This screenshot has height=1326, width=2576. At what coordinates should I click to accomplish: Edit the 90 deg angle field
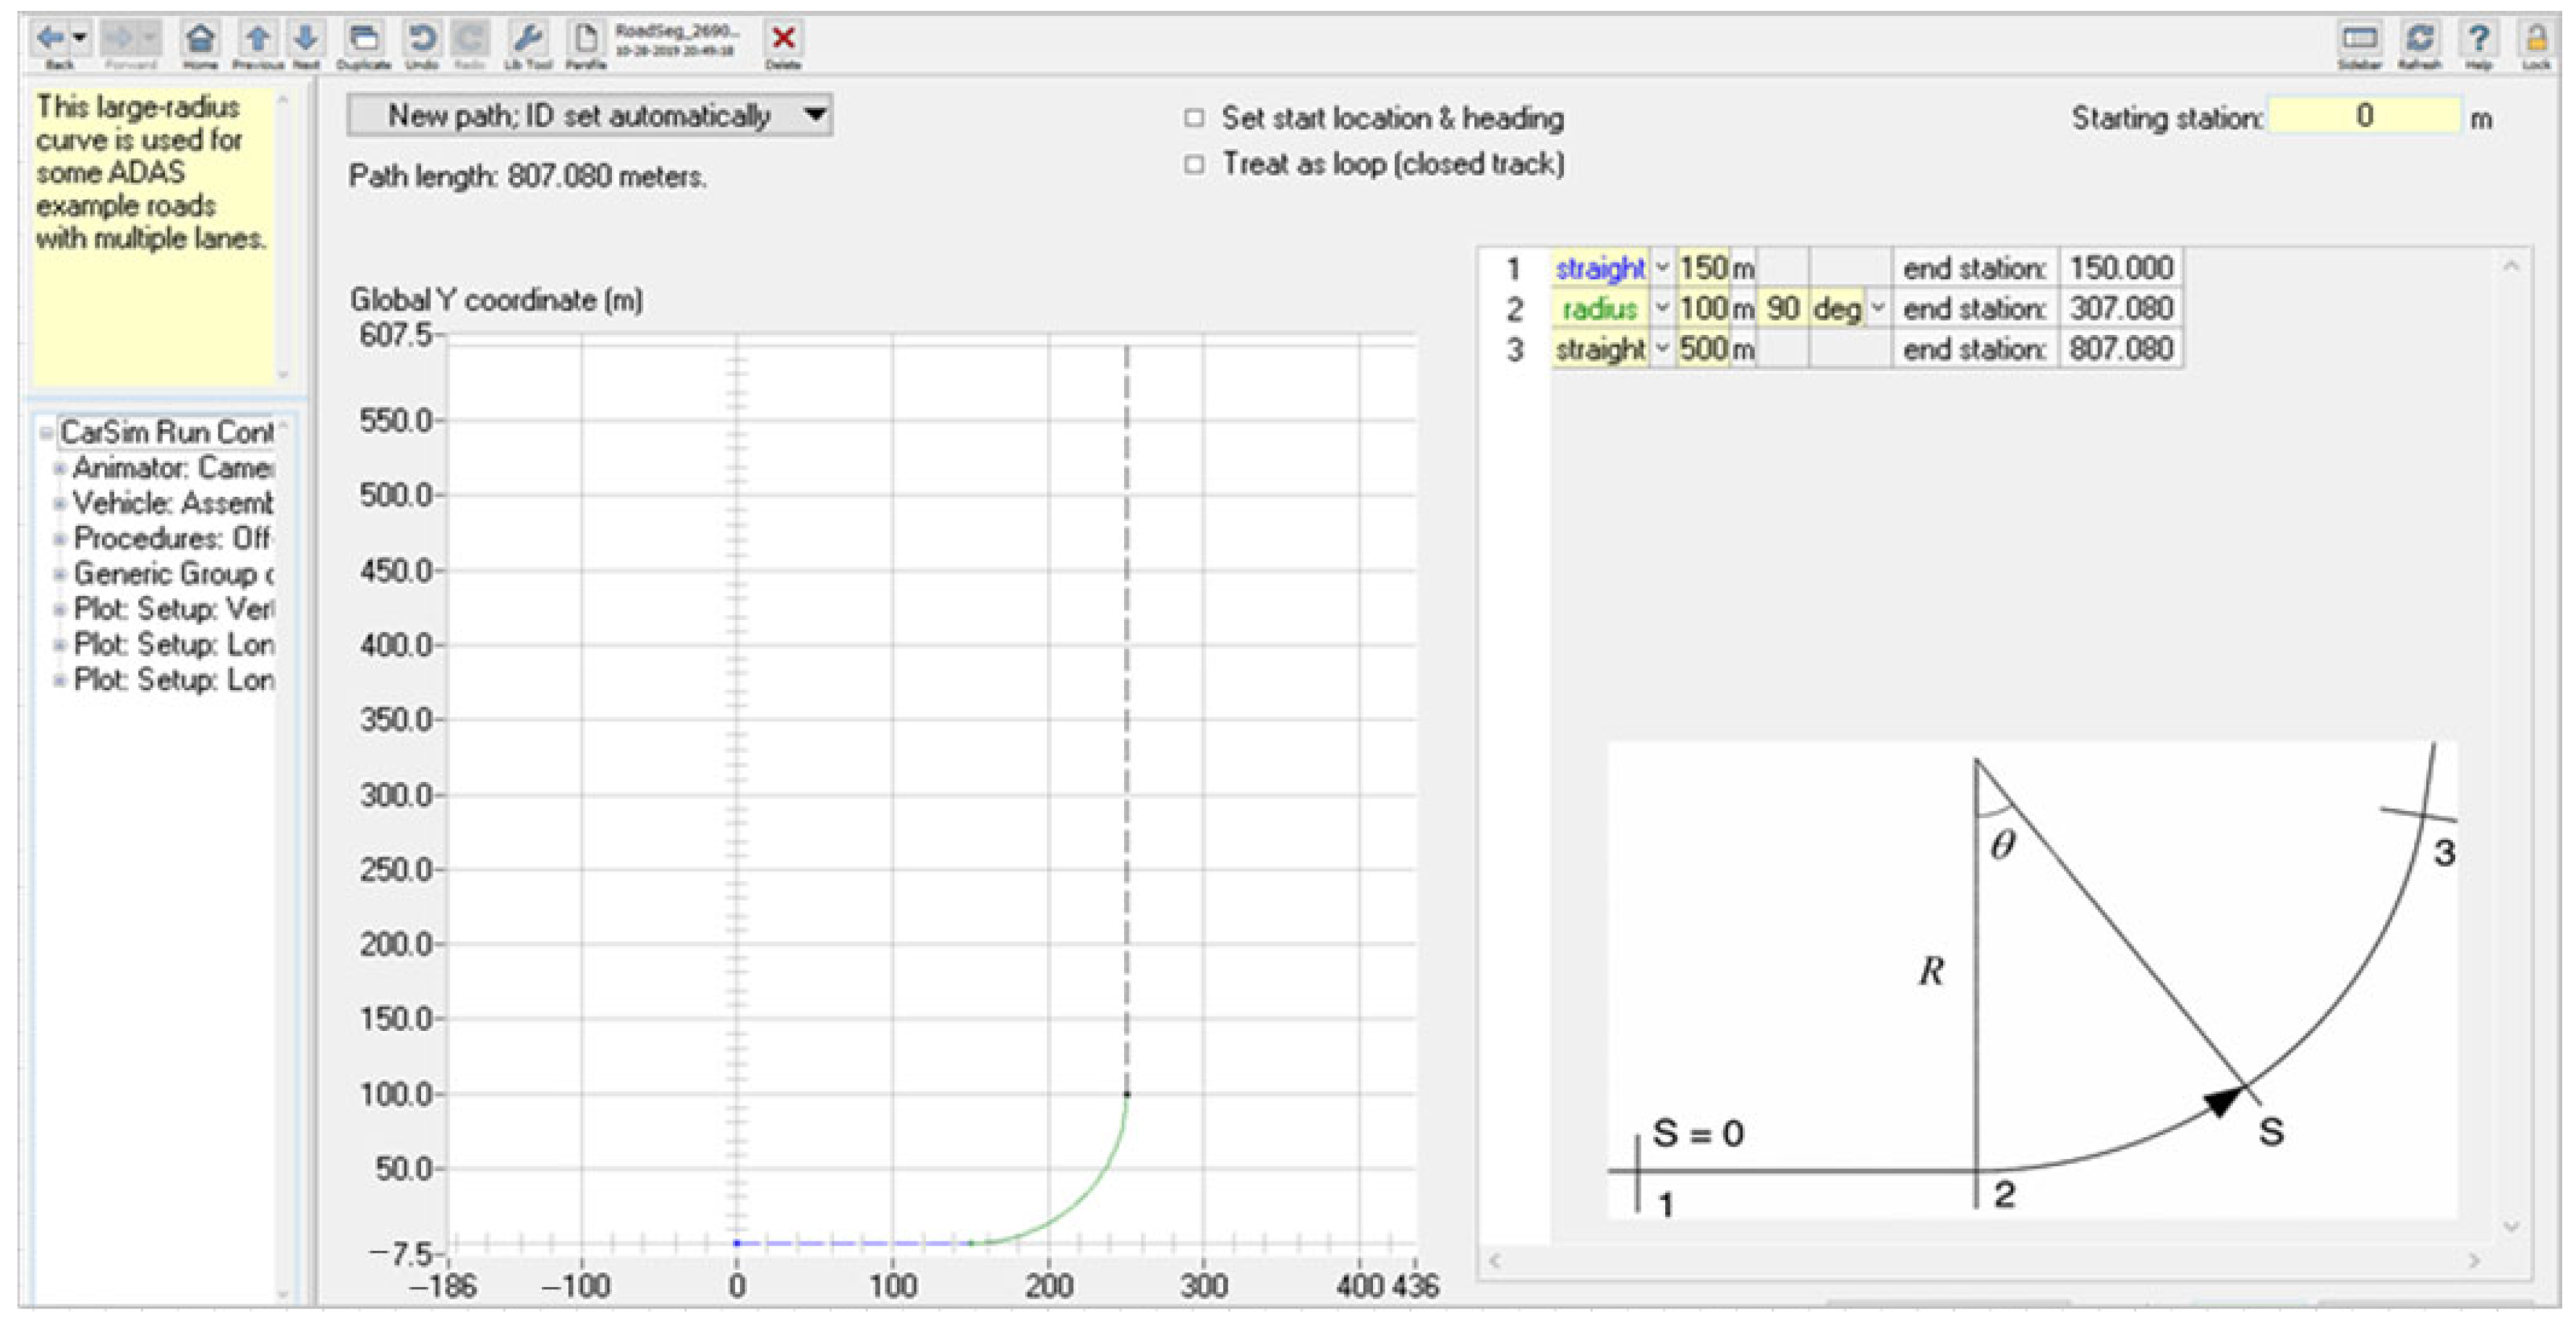[1783, 308]
